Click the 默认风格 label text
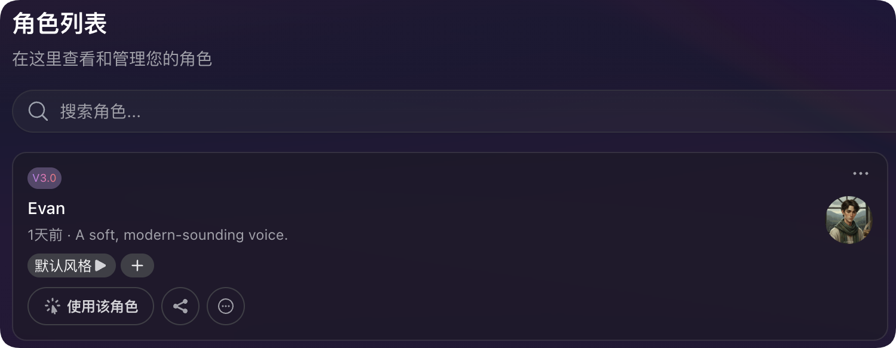Screen dimensions: 896x348 pyautogui.click(x=63, y=265)
